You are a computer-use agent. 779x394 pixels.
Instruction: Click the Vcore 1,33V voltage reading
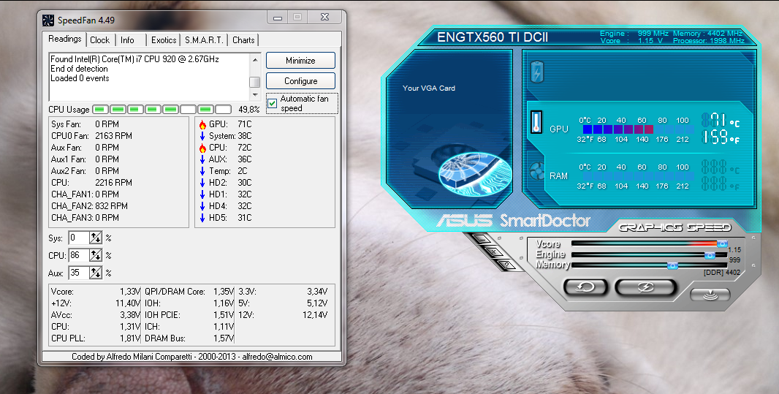96,292
